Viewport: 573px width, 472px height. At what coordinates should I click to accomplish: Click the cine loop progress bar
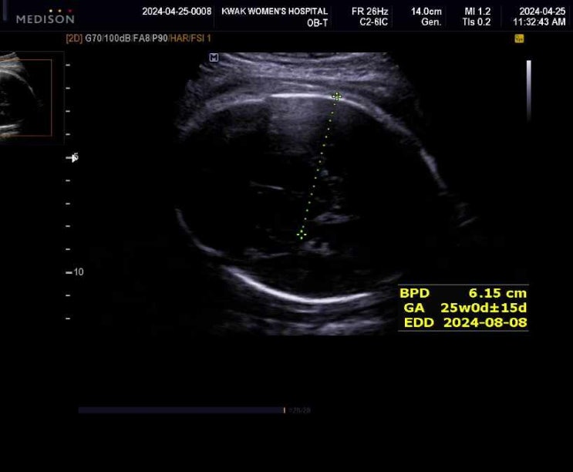(x=181, y=410)
